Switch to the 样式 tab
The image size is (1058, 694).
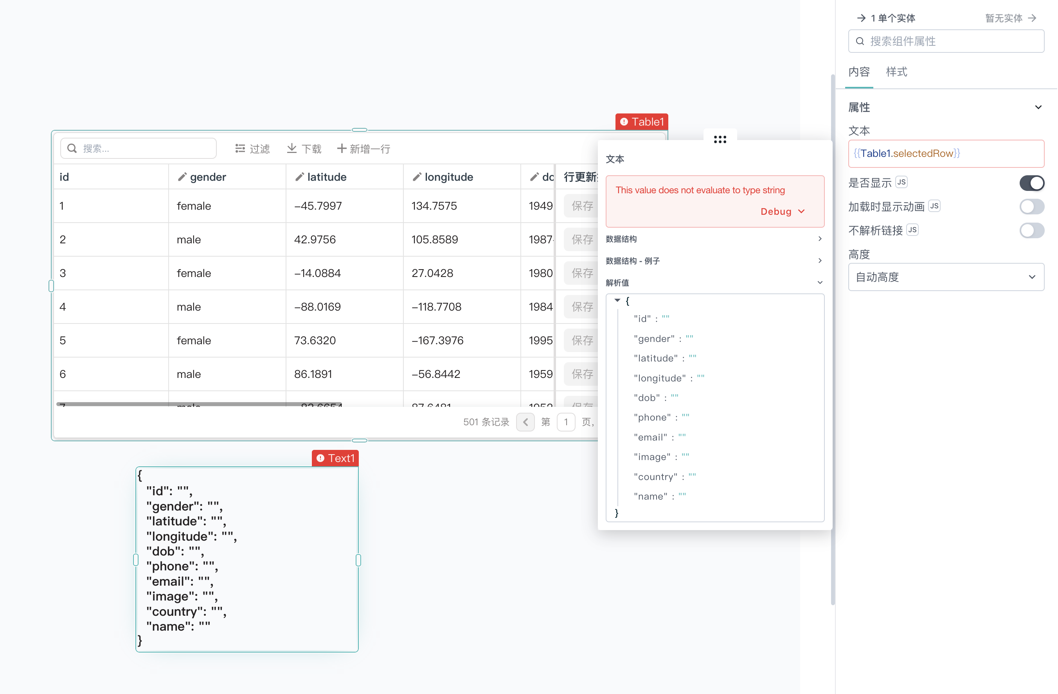(x=896, y=72)
